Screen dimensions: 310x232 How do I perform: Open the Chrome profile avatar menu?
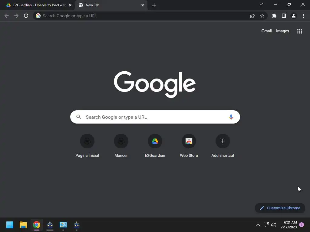pos(294,16)
